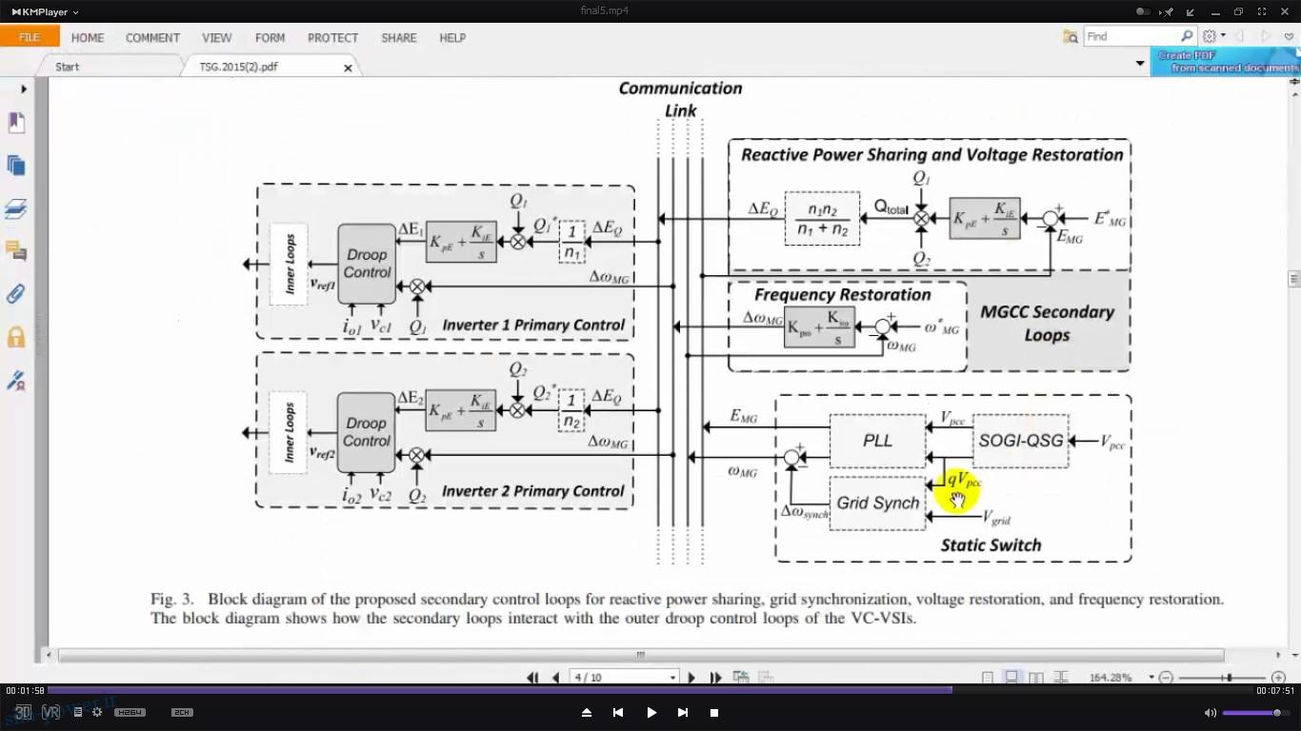This screenshot has width=1301, height=731.
Task: Enter KMPlayer full screen mode
Action: pyautogui.click(x=1262, y=11)
